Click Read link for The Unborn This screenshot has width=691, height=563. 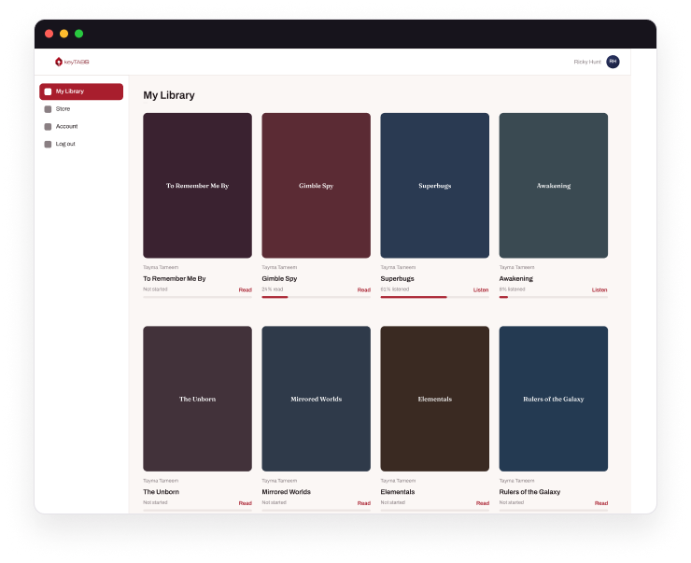coord(245,503)
